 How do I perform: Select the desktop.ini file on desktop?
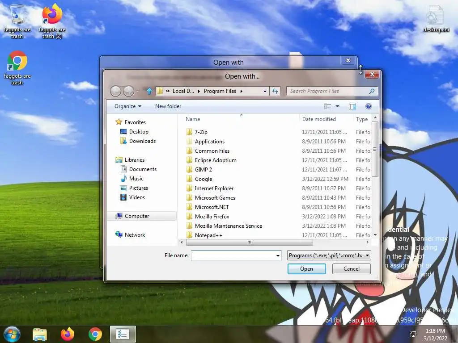436,19
